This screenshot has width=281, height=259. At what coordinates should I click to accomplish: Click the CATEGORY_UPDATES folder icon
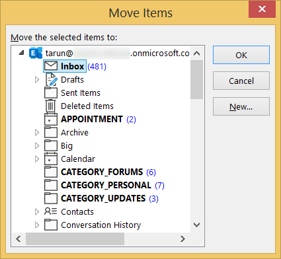point(51,198)
